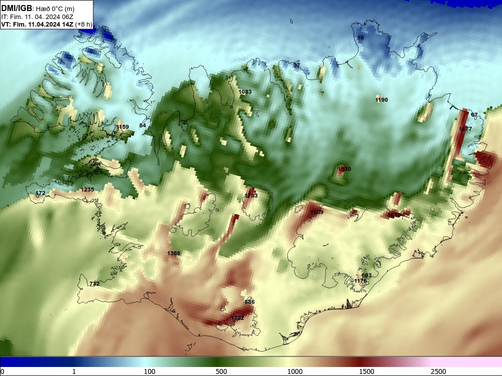
Task: Click the 1176 height label
Action: (360, 281)
